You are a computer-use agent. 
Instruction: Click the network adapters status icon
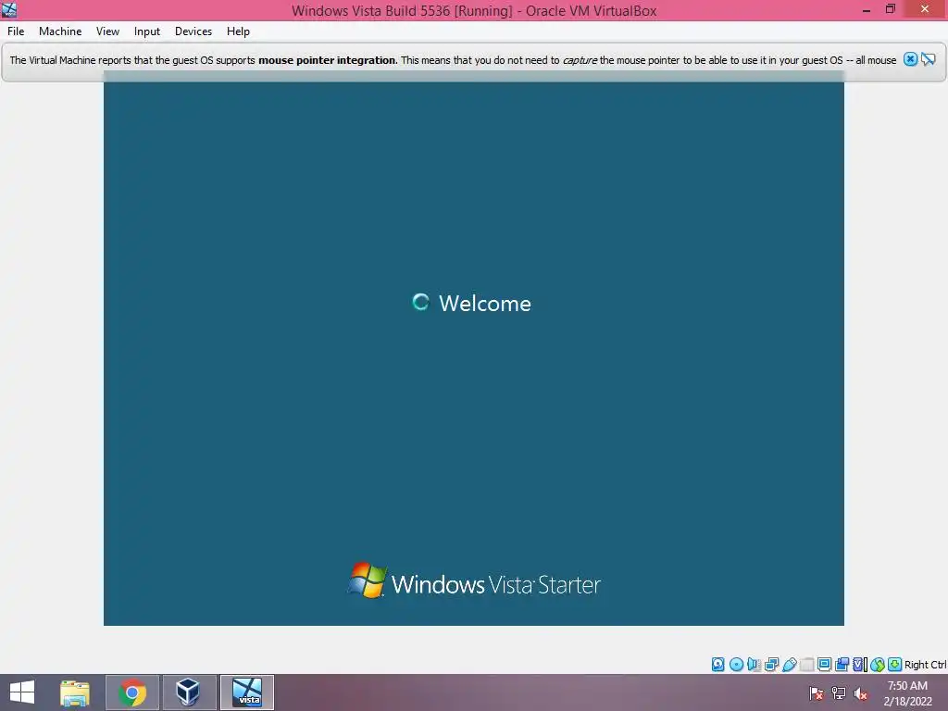point(771,665)
